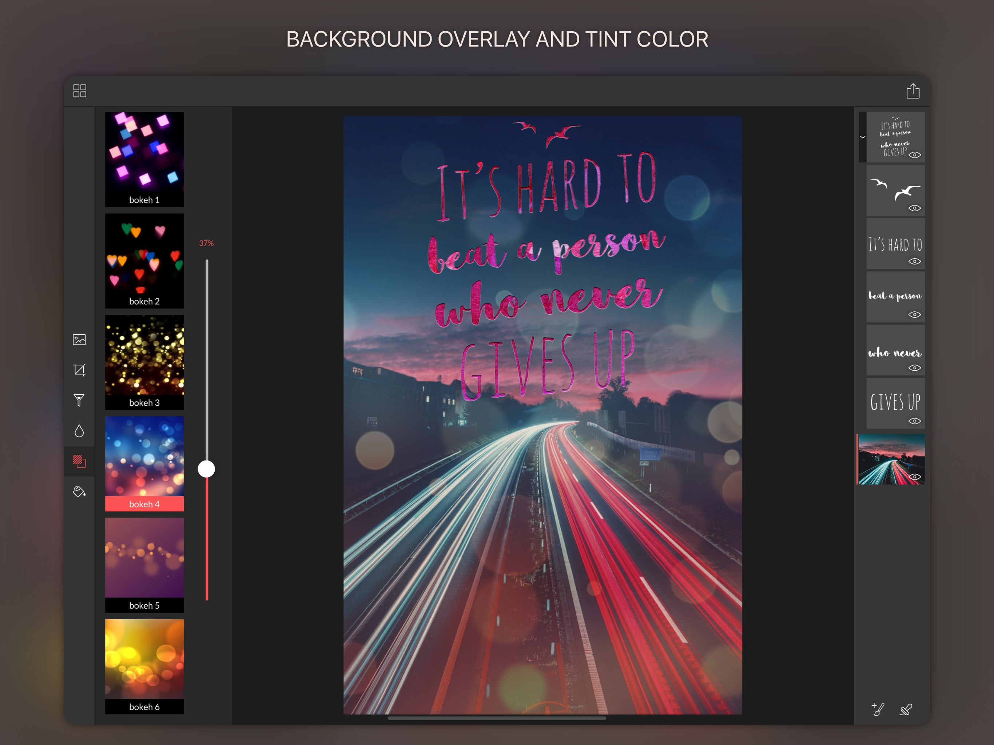Viewport: 994px width, 745px height.
Task: Hide the birds layer with eye icon
Action: 914,208
